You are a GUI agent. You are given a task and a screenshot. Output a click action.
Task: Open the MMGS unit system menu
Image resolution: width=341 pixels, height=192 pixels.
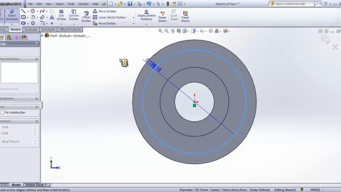click(x=317, y=190)
